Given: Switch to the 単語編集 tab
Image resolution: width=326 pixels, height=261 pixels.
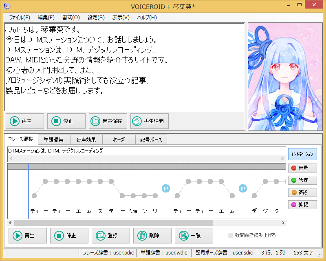Looking at the screenshot, I should pos(54,139).
